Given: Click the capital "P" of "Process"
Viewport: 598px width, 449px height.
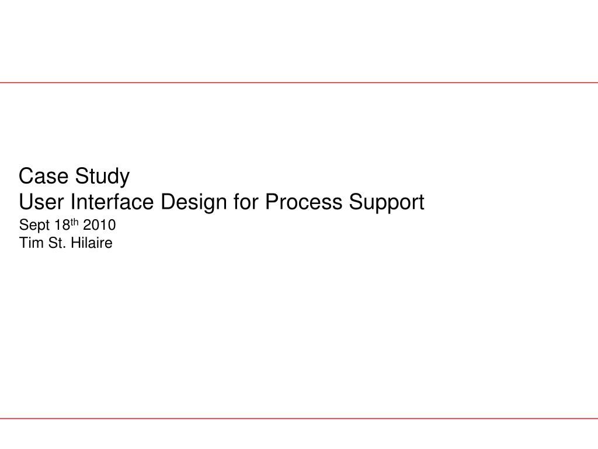Looking at the screenshot, I should tap(272, 202).
